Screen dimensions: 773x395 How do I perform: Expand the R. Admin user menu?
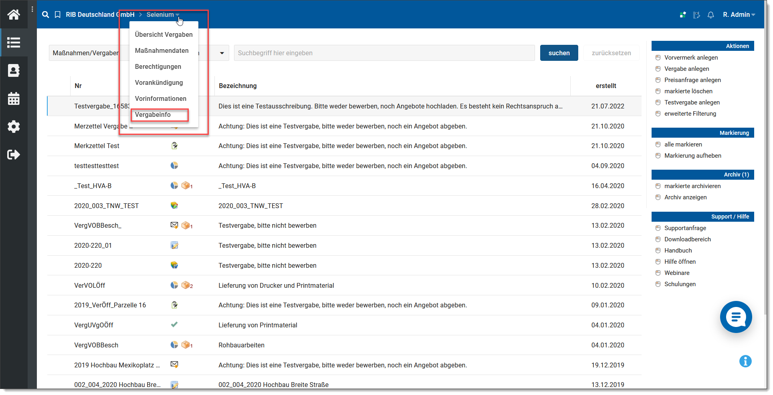tap(739, 15)
